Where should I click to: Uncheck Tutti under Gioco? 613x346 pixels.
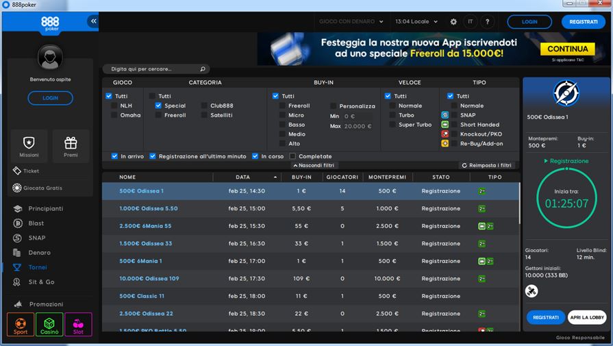pos(109,96)
